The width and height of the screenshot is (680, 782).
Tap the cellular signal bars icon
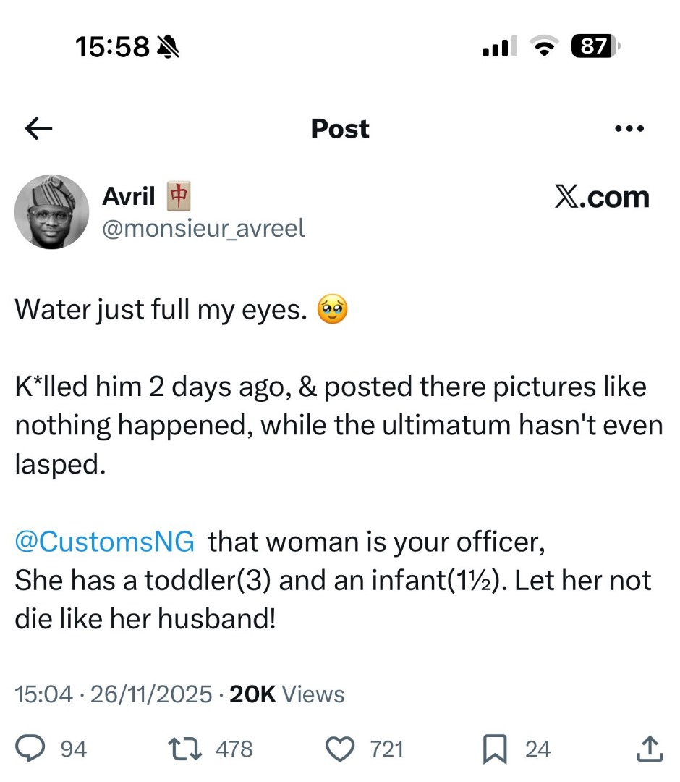[x=498, y=47]
